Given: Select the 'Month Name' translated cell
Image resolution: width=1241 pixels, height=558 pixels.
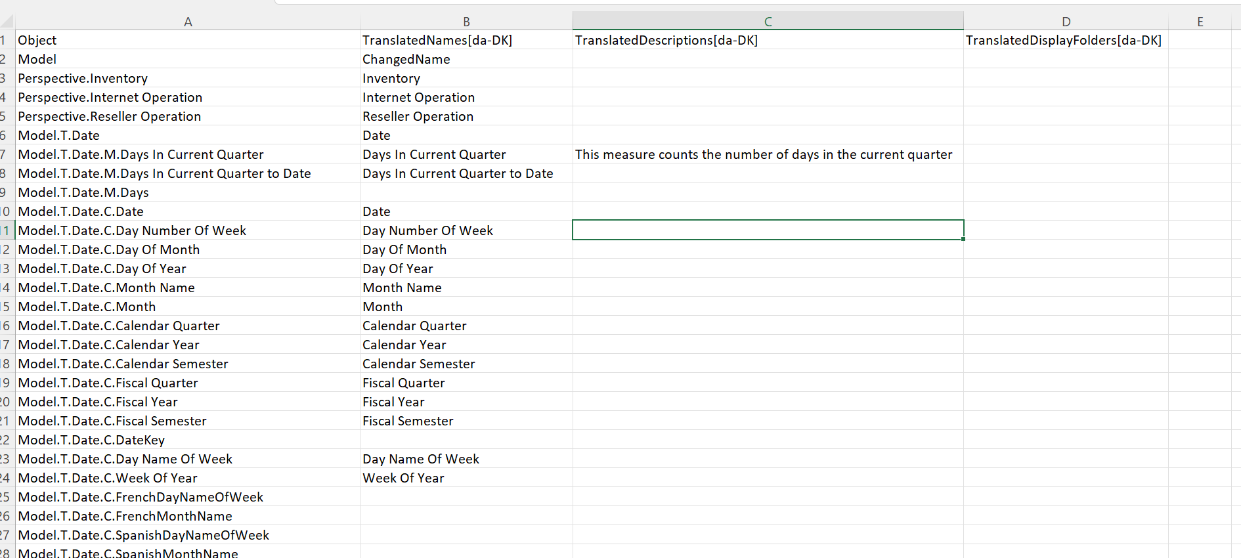Looking at the screenshot, I should pyautogui.click(x=402, y=288).
